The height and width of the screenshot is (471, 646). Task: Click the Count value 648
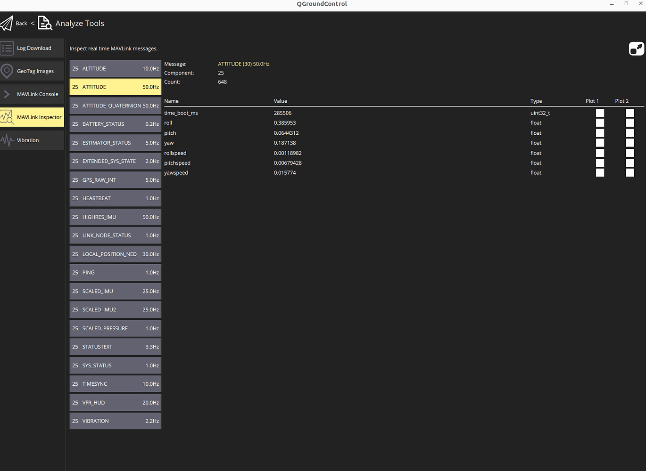coord(222,82)
